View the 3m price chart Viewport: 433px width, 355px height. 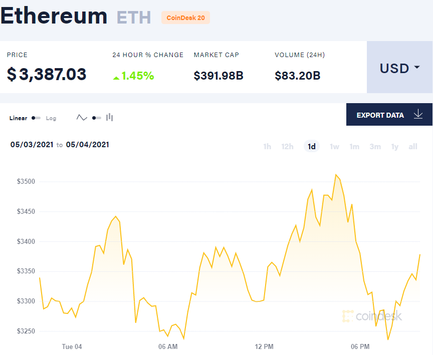point(375,146)
